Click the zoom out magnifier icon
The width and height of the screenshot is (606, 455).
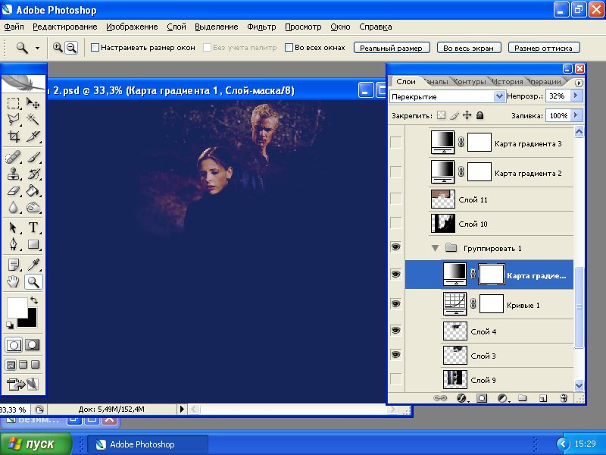(x=71, y=47)
